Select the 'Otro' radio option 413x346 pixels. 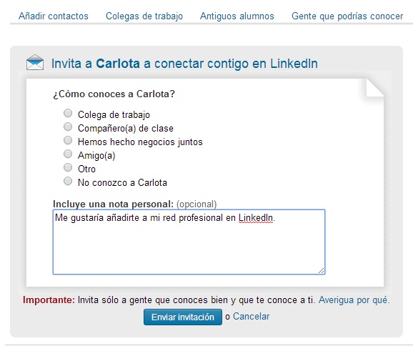(68, 167)
